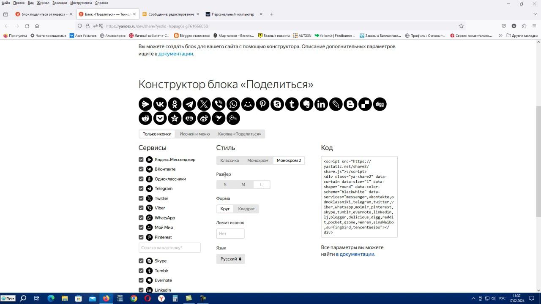The height and width of the screenshot is (304, 541).
Task: Uncheck the ВКонтакте service checkbox
Action: click(x=141, y=169)
